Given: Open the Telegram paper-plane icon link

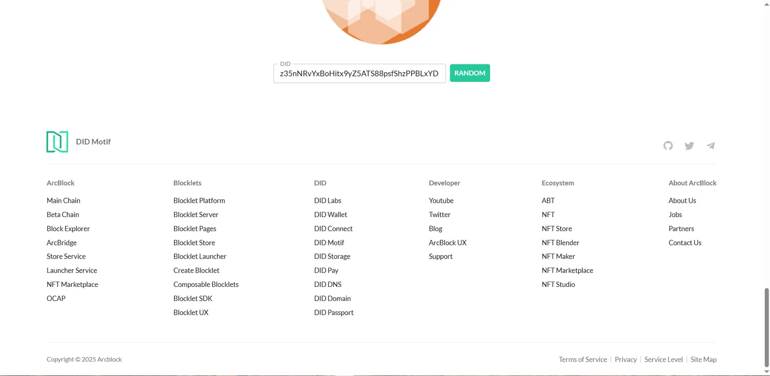Looking at the screenshot, I should point(710,145).
